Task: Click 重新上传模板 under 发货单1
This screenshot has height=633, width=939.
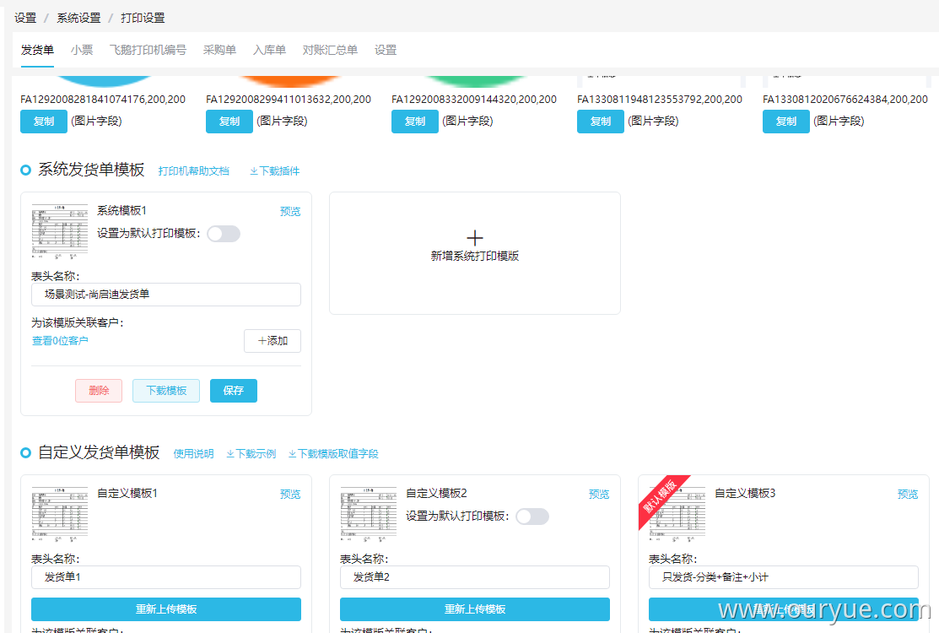Action: click(166, 609)
